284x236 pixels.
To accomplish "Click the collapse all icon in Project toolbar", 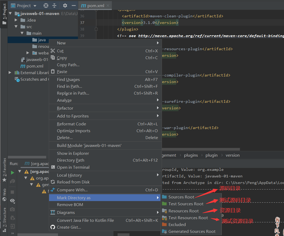I will pos(54,6).
